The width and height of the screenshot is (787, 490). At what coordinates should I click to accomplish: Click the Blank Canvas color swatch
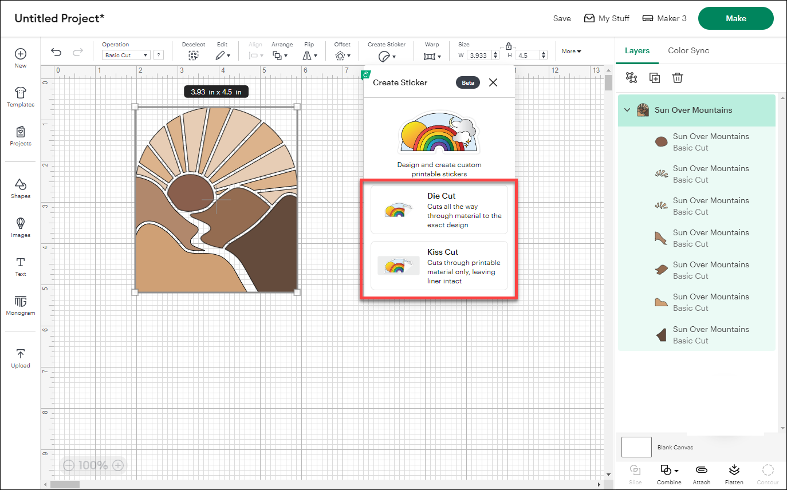pos(636,447)
